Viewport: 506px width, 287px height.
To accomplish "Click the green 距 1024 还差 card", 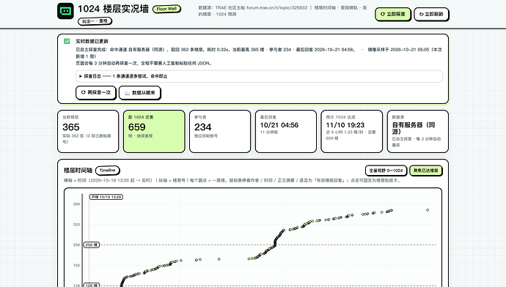I will click(154, 131).
